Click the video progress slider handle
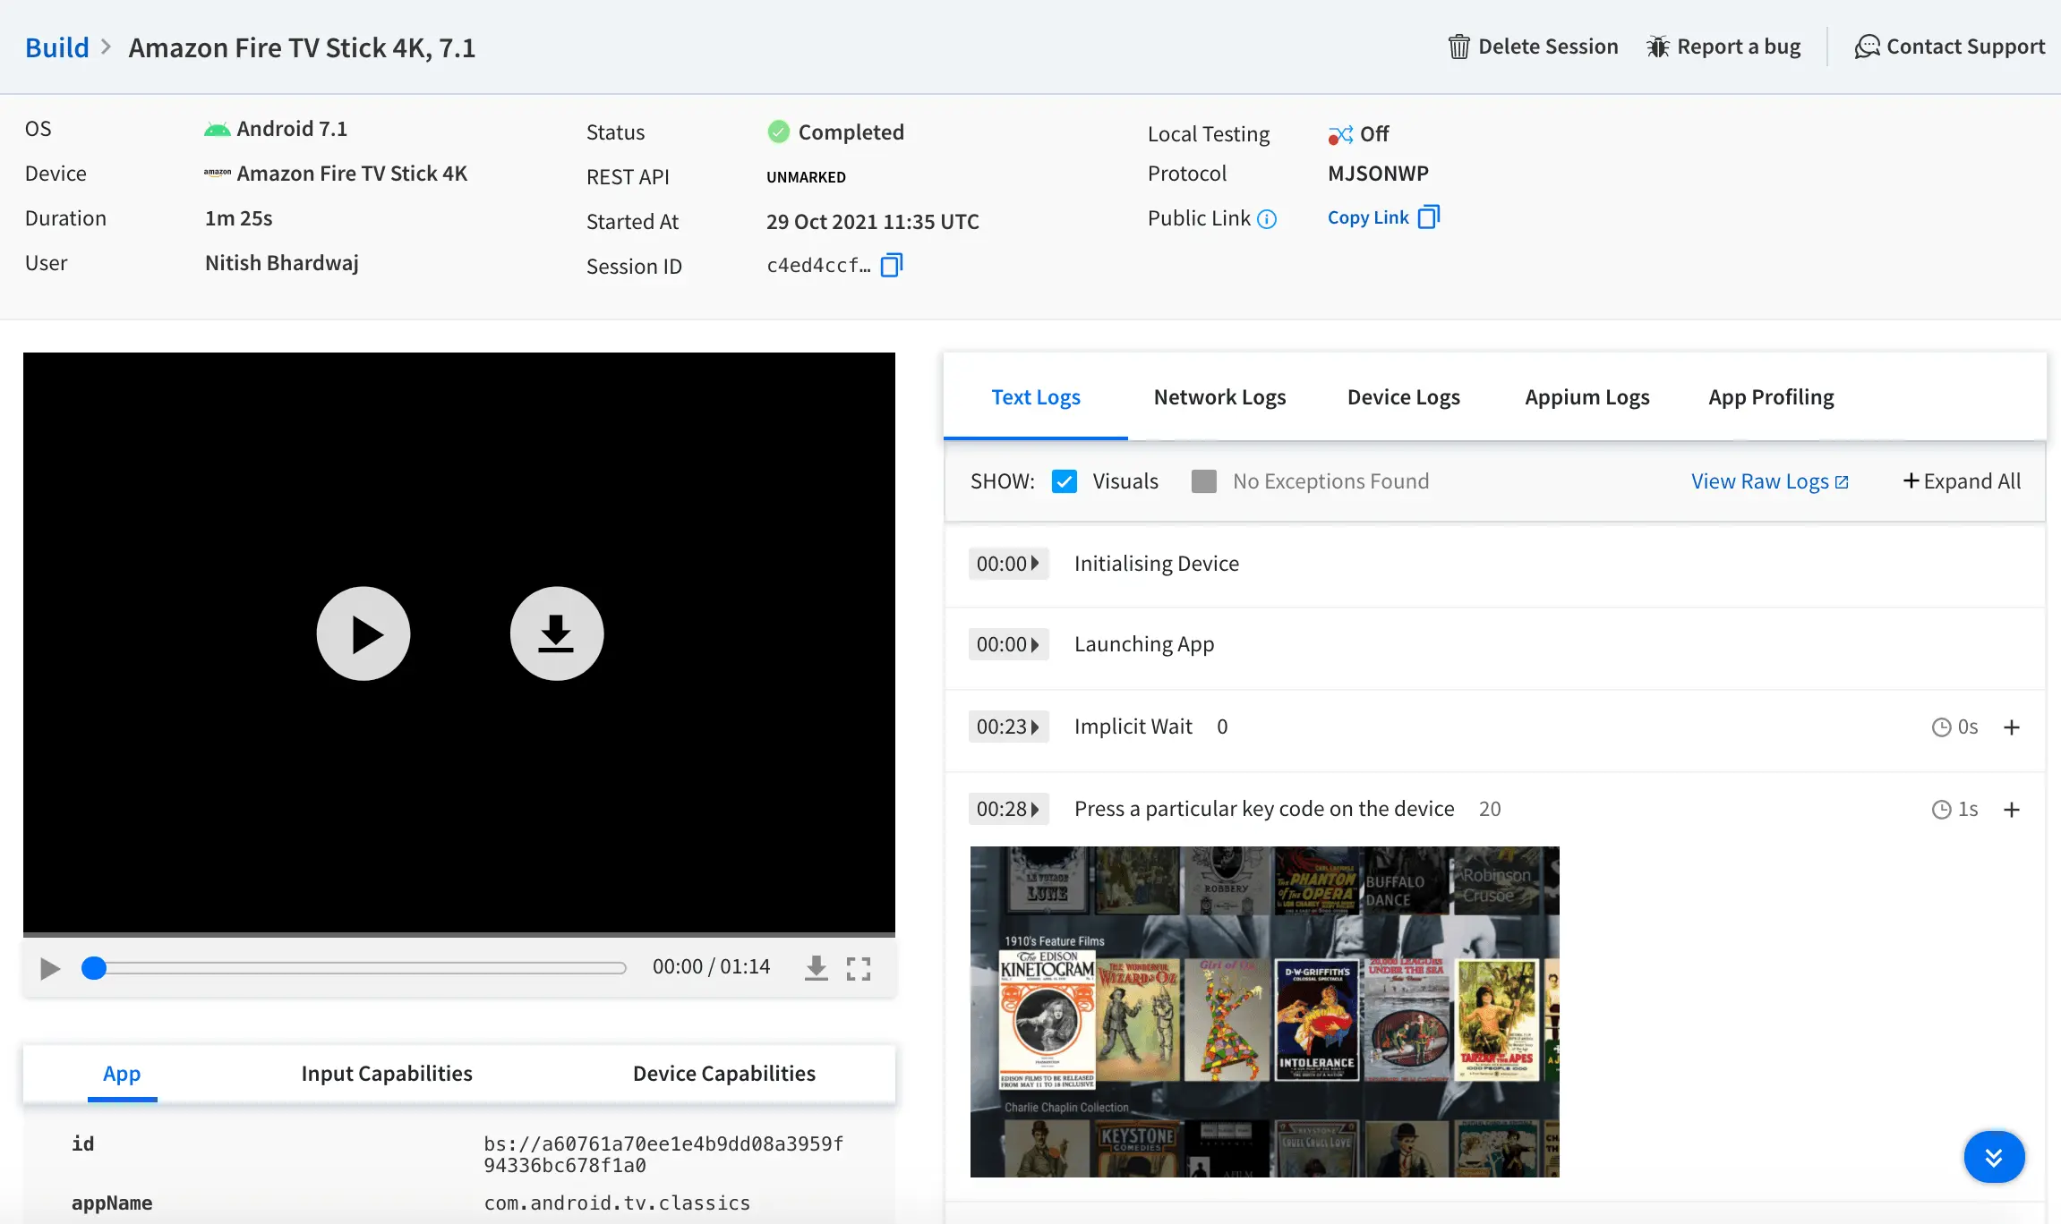The width and height of the screenshot is (2061, 1224). click(x=94, y=968)
